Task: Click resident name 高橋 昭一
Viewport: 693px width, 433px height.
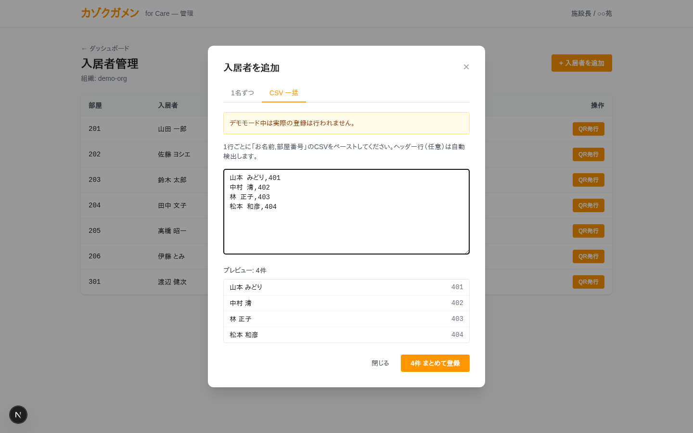Action: tap(172, 231)
